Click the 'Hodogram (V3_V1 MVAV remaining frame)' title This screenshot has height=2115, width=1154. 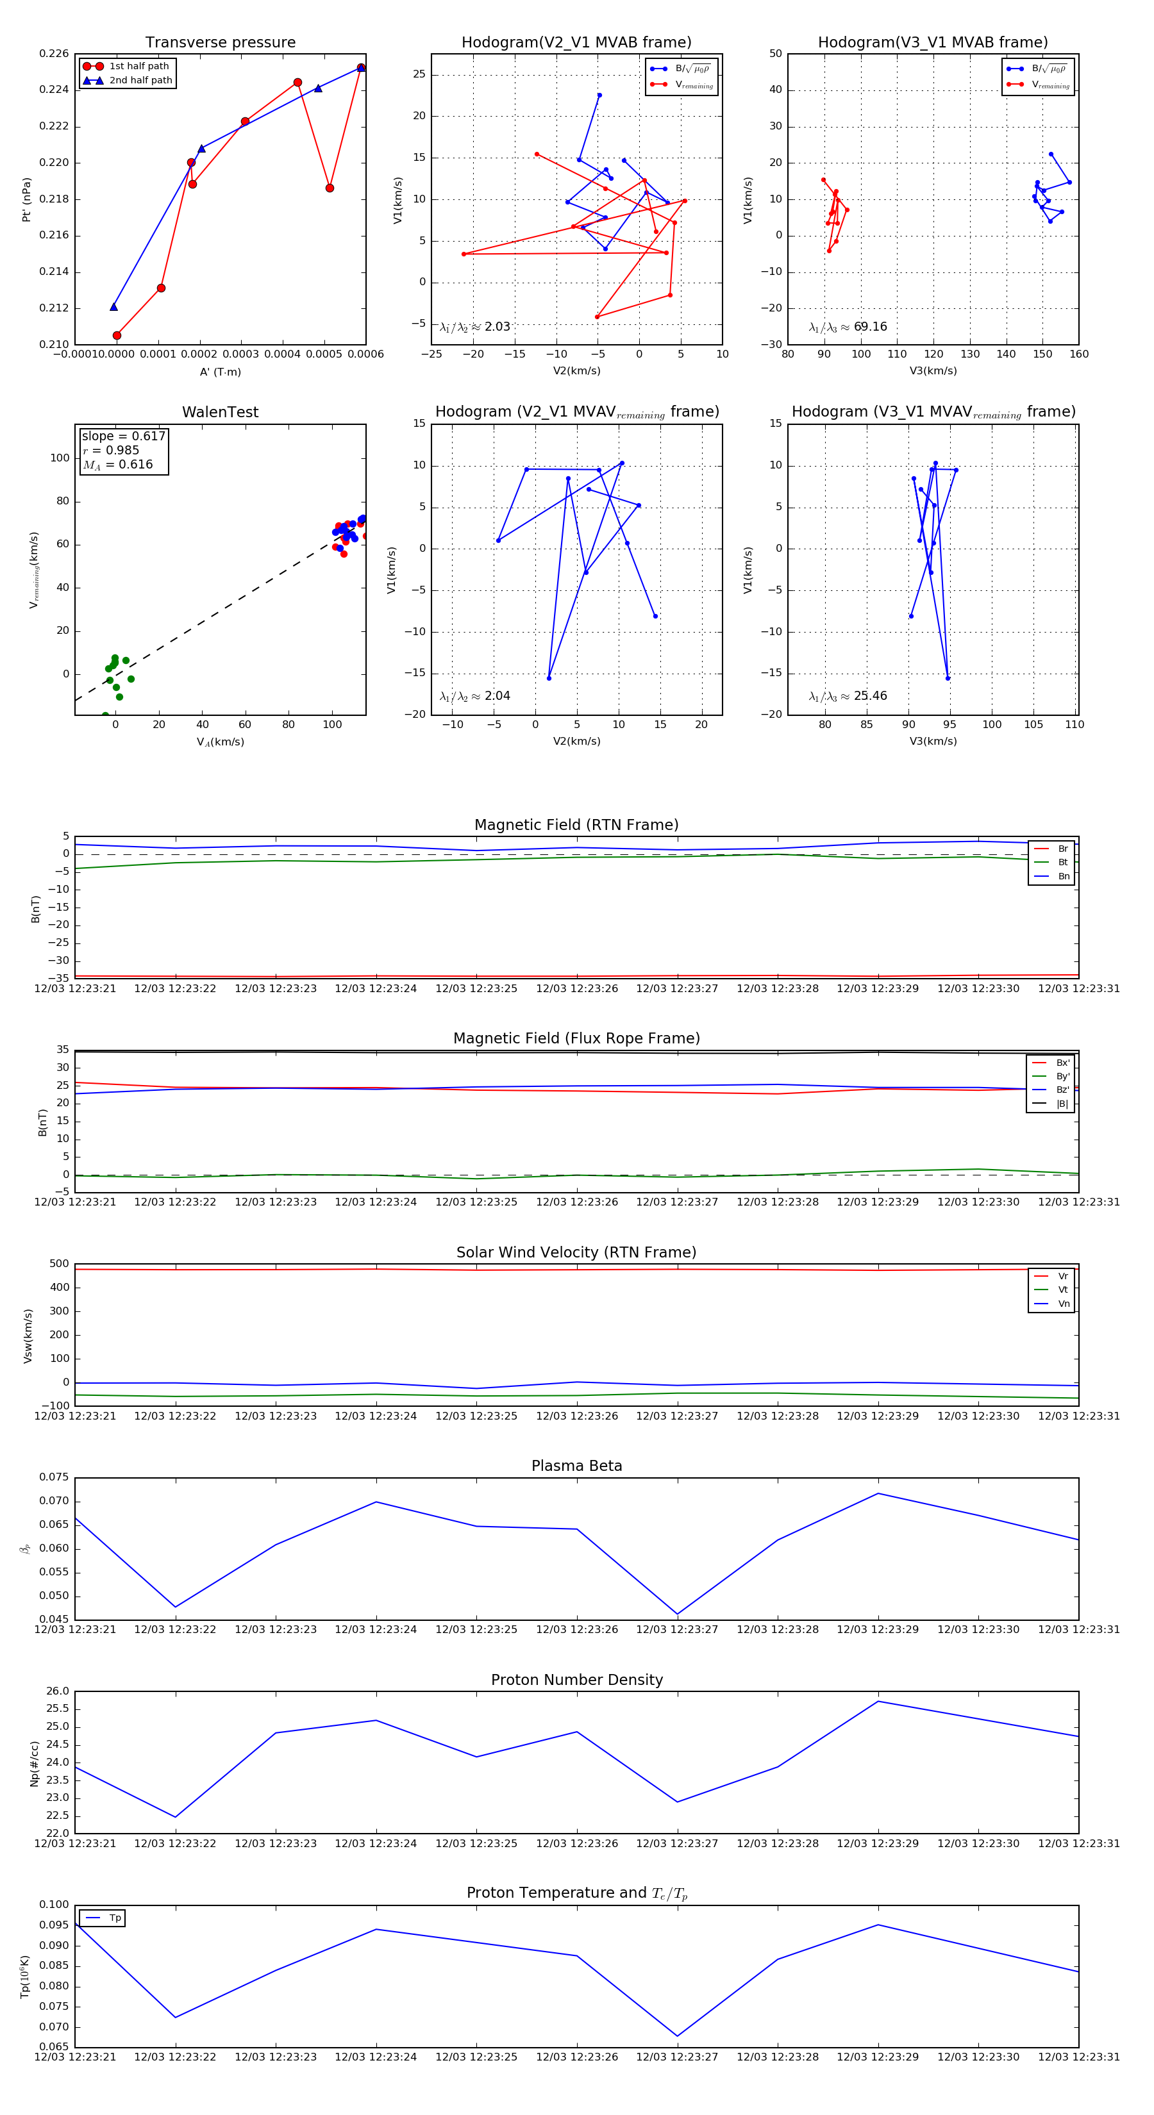pyautogui.click(x=933, y=412)
